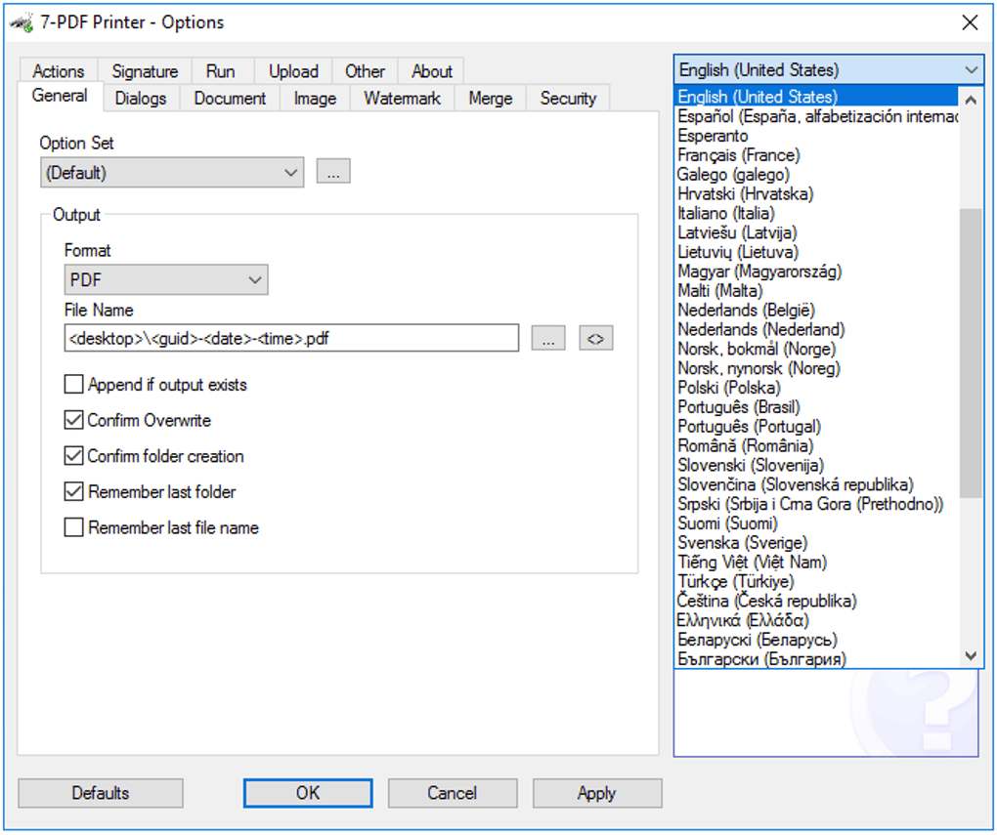Choose Latviešu (Latvija)

coord(816,232)
